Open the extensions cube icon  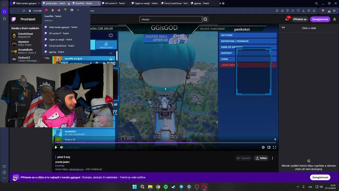pyautogui.click(x=334, y=11)
